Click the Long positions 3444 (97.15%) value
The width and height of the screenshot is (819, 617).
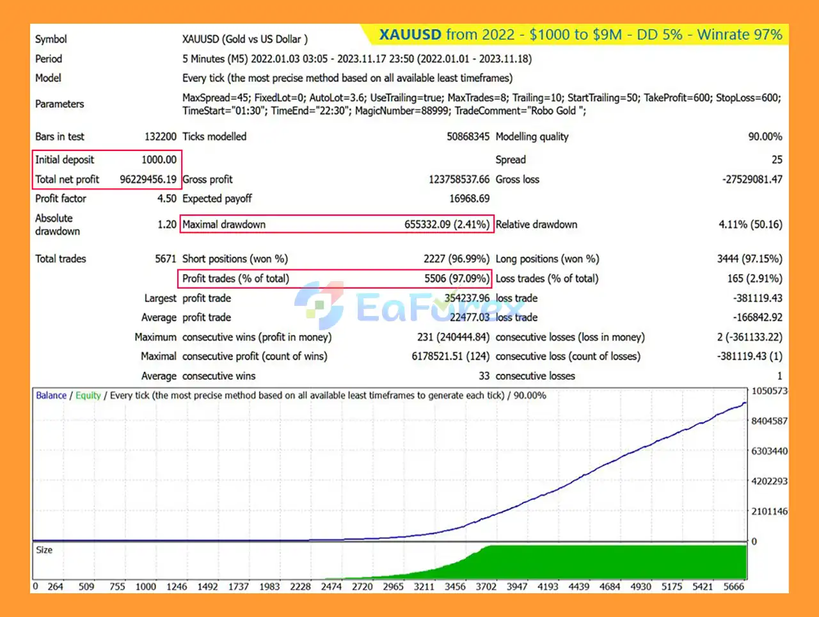(x=749, y=259)
